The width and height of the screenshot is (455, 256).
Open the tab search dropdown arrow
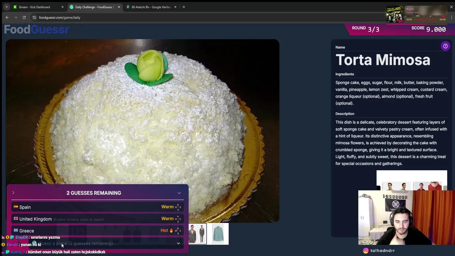point(6,7)
